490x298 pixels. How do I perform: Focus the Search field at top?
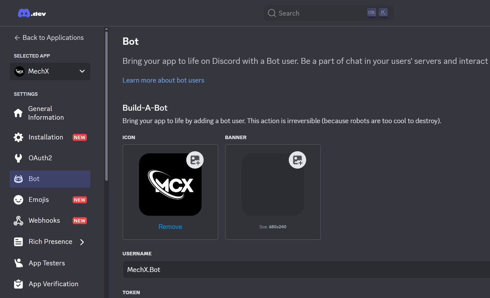(x=320, y=13)
